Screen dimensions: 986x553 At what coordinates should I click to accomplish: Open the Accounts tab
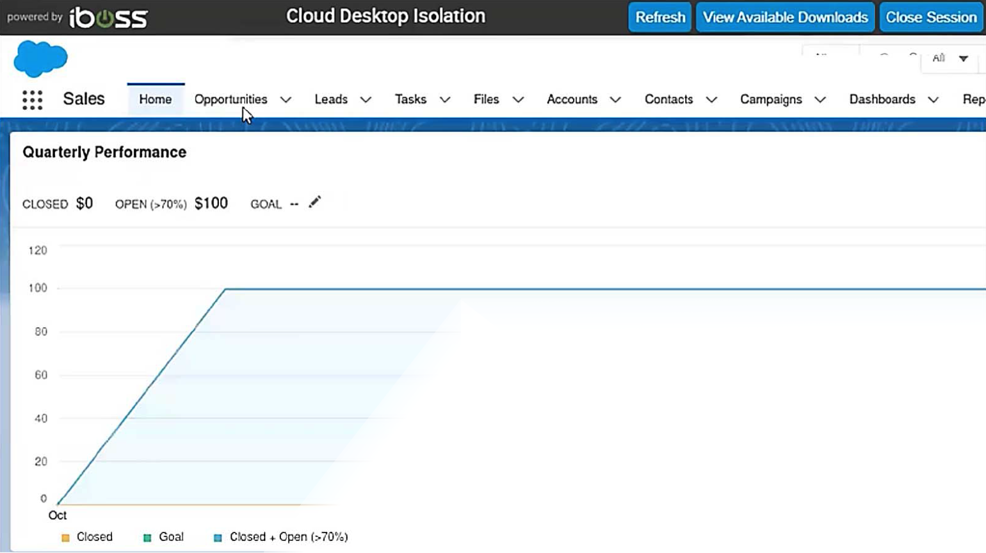572,99
